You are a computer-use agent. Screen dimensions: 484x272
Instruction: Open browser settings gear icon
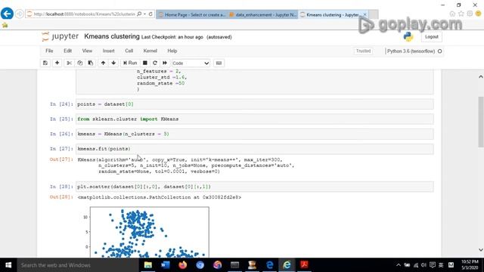(470, 14)
